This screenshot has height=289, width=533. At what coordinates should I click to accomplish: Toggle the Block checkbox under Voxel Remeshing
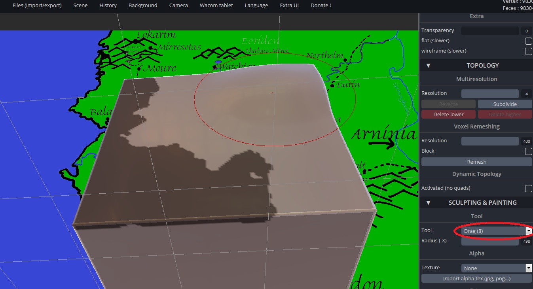click(x=528, y=151)
